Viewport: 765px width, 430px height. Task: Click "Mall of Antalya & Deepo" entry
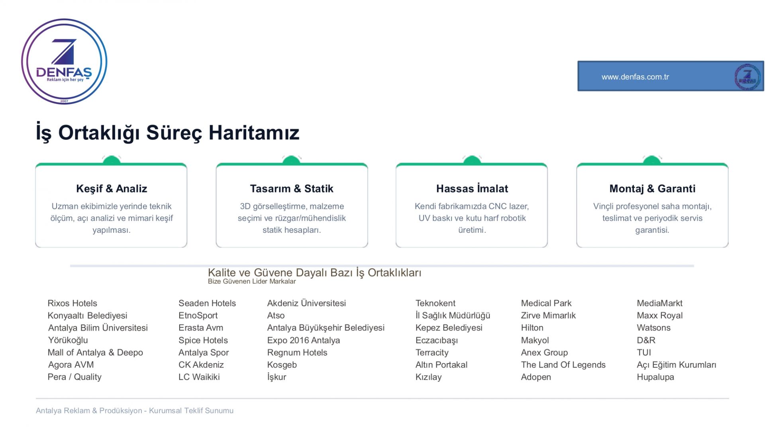(x=95, y=353)
